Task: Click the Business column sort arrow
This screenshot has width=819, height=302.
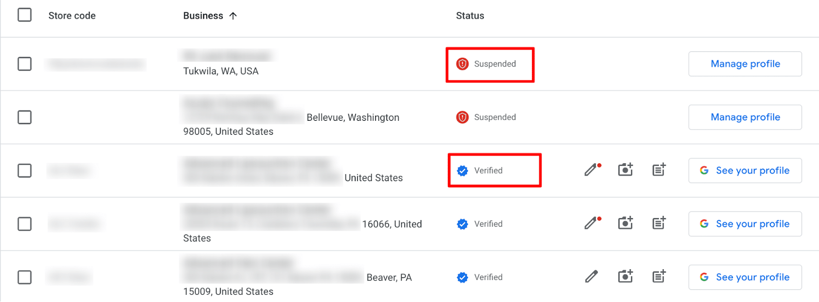Action: [x=233, y=15]
